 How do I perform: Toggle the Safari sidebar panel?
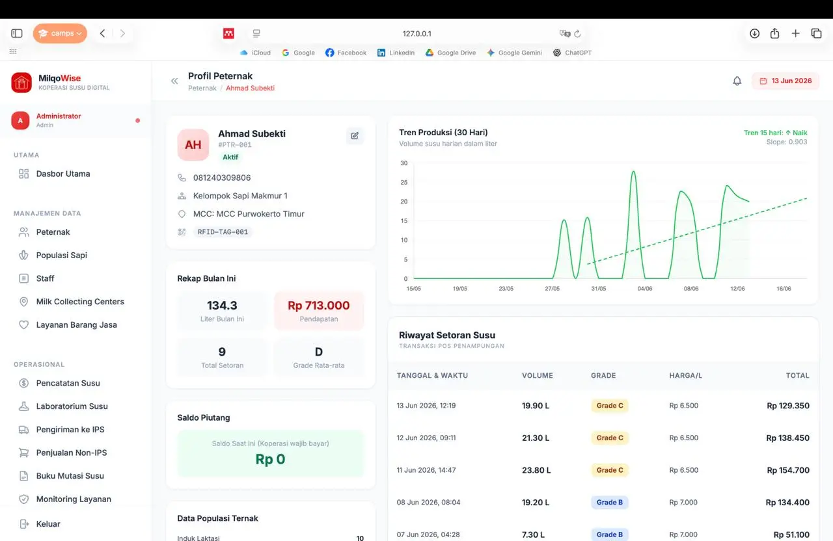tap(17, 34)
